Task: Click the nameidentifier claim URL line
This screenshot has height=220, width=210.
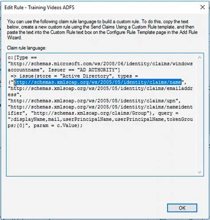Action: (100, 107)
